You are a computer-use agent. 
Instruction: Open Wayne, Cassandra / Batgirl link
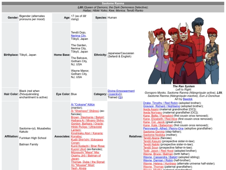160,157
